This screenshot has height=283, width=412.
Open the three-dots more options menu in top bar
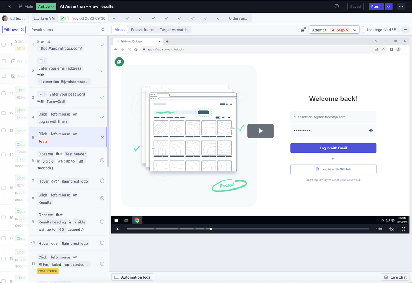pyautogui.click(x=401, y=6)
